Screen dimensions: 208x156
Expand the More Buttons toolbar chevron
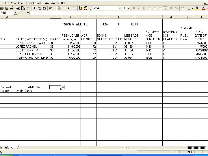point(90,8)
